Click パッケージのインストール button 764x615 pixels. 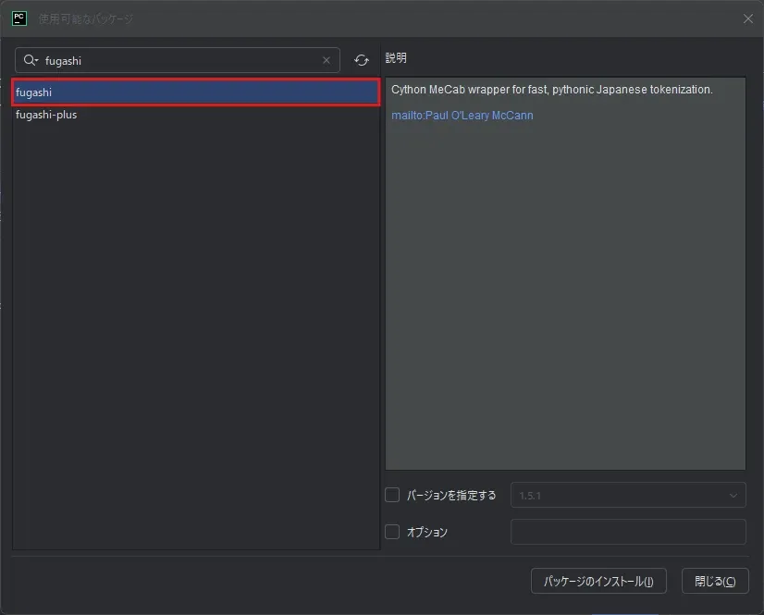point(598,581)
